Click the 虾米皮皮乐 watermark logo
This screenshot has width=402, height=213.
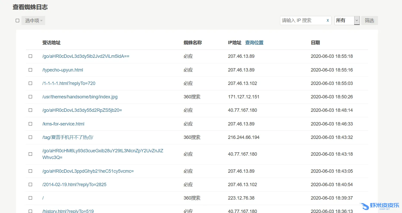point(380,206)
